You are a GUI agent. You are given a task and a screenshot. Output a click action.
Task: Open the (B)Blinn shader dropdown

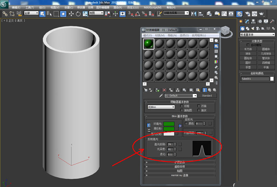(x=161, y=107)
